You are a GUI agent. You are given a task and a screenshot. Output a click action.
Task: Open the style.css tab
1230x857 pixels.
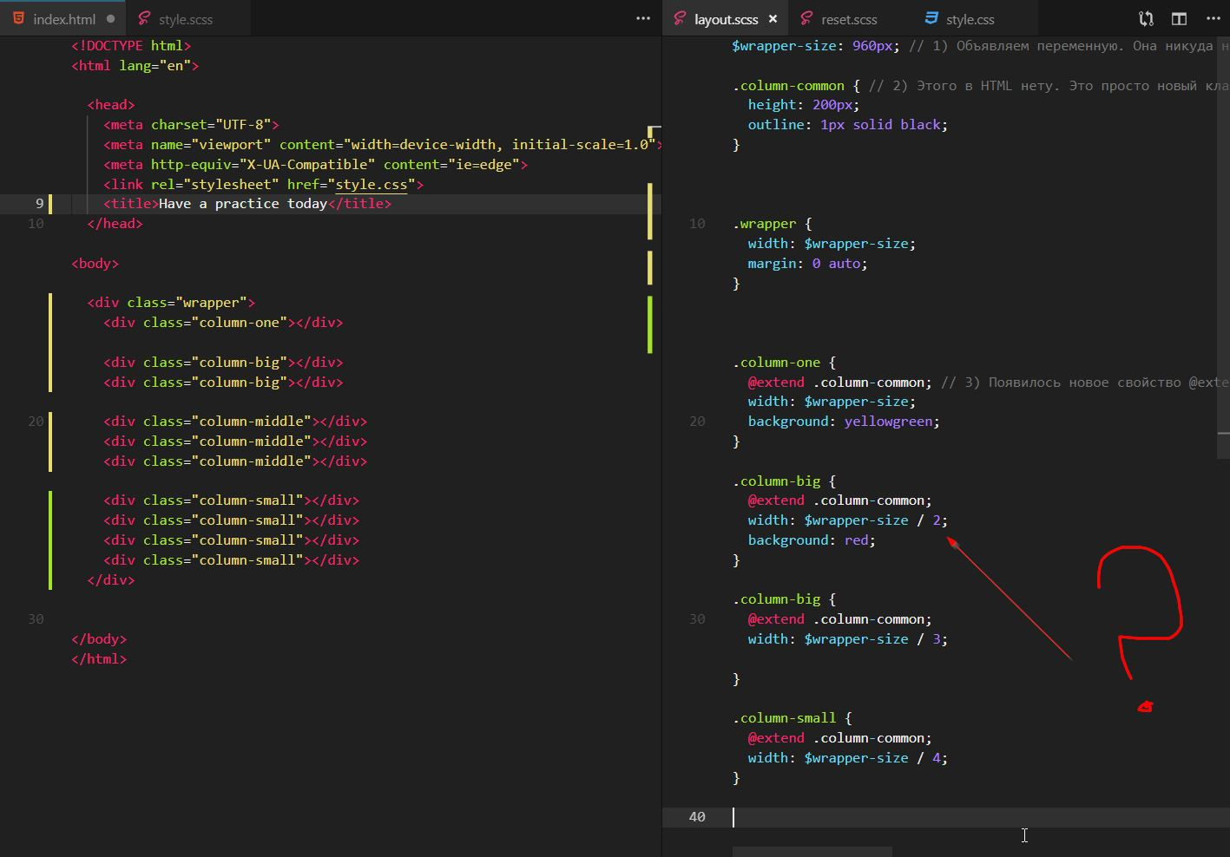pyautogui.click(x=976, y=18)
